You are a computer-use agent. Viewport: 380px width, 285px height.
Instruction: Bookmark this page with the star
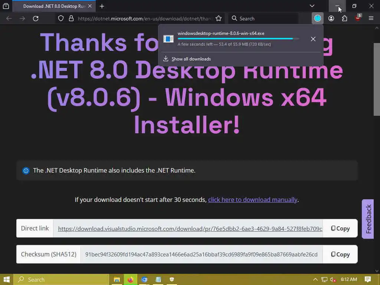click(x=218, y=19)
